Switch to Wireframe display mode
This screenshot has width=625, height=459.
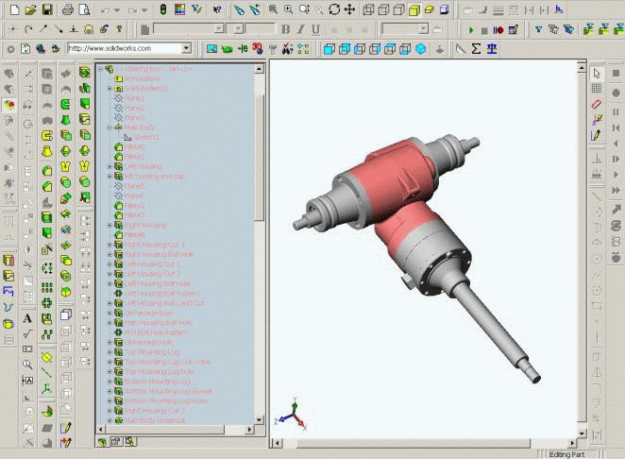(368, 9)
